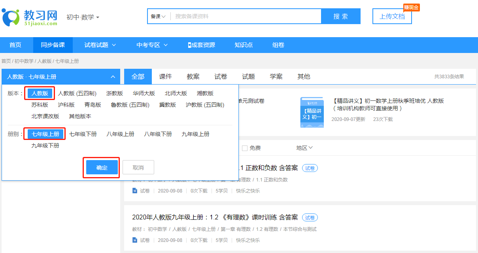Image resolution: width=478 pixels, height=253 pixels.
Task: Open 组卷 in the nav bar
Action: [x=278, y=45]
